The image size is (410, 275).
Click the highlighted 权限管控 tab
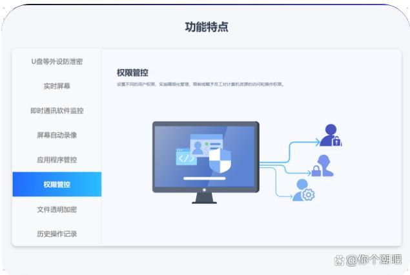coord(57,184)
